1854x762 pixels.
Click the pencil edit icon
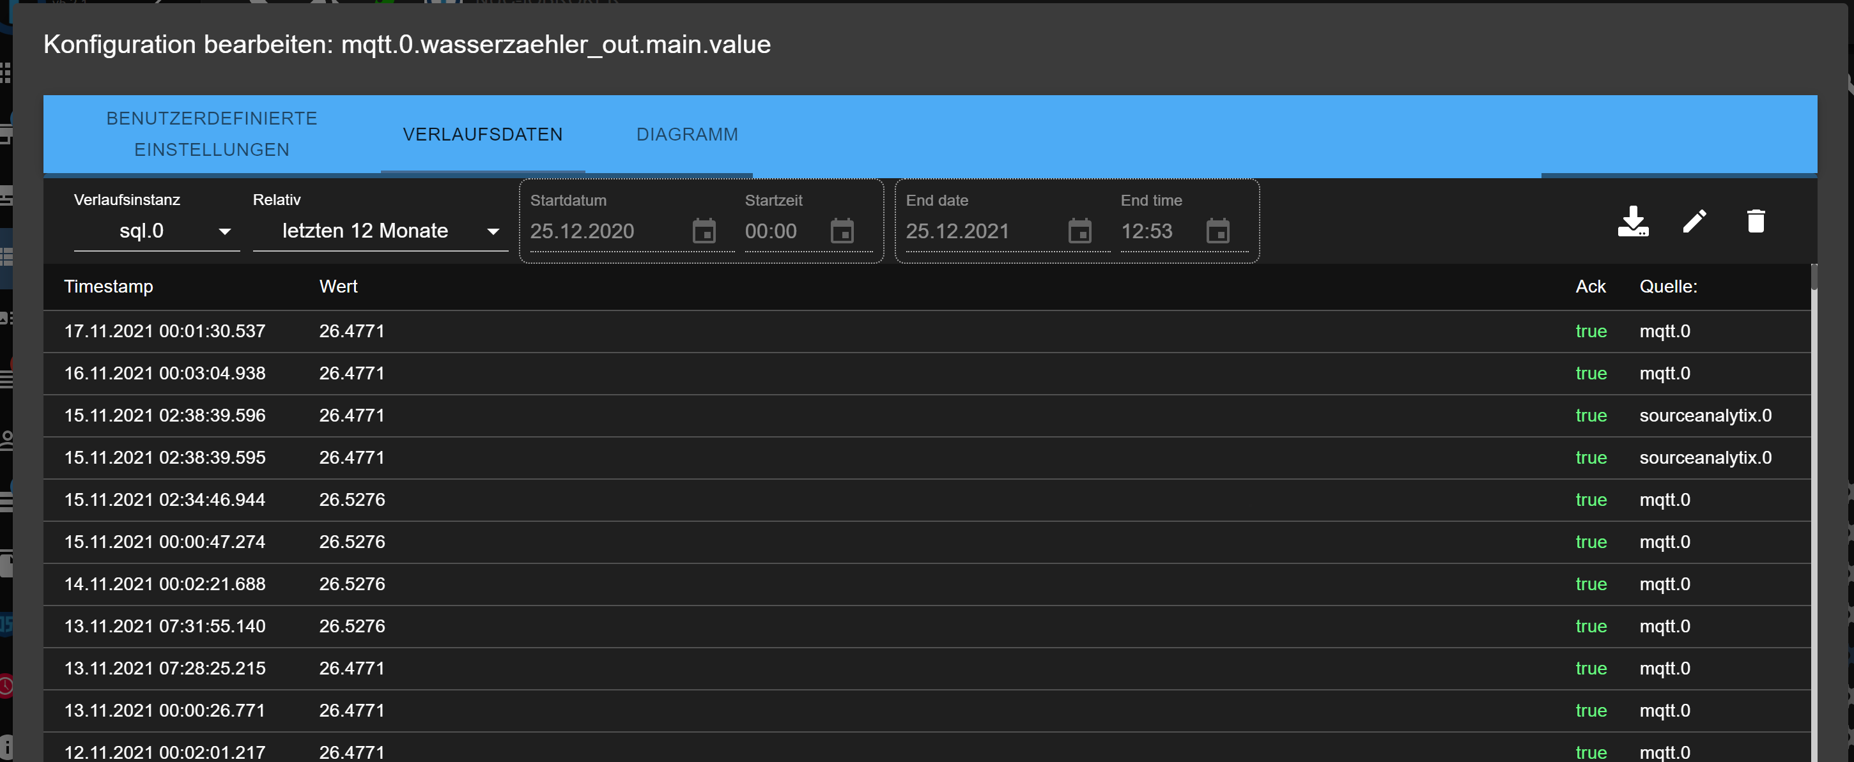(1694, 221)
